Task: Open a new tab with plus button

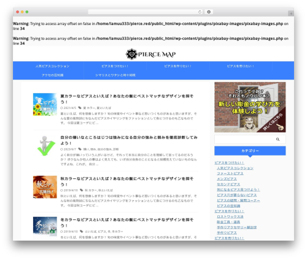Action: tap(291, 13)
